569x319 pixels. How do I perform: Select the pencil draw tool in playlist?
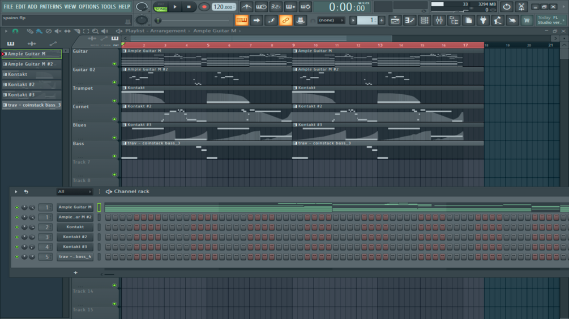30,31
